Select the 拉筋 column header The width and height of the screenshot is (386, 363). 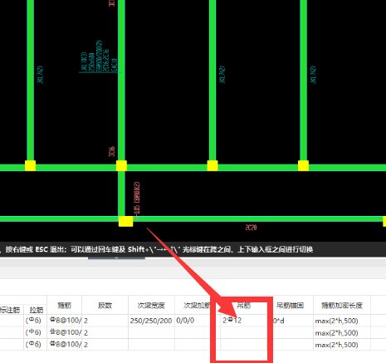tap(37, 310)
